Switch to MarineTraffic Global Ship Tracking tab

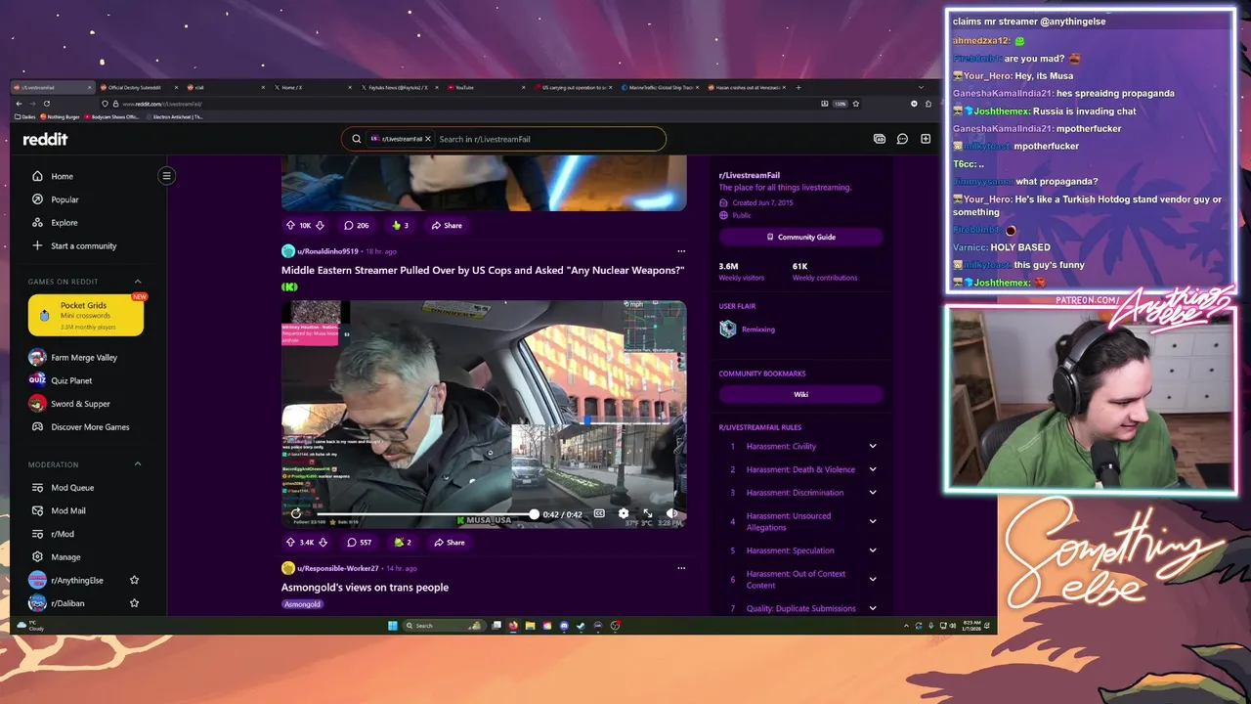[x=662, y=87]
